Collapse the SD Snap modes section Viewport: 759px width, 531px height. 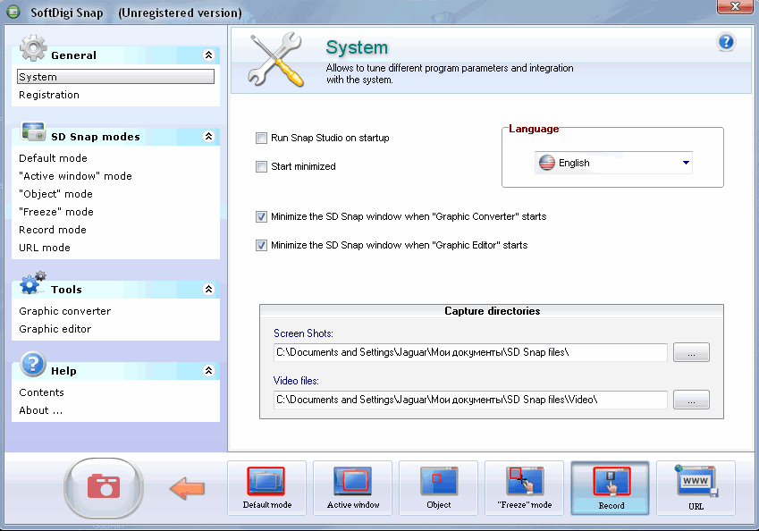(x=208, y=137)
